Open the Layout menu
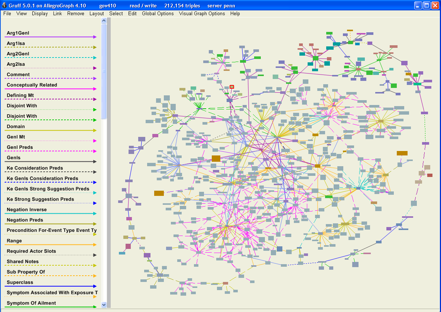 pyautogui.click(x=97, y=13)
